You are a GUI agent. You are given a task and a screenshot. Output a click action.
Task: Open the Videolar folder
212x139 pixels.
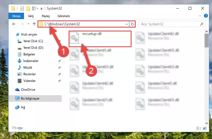pos(29,81)
